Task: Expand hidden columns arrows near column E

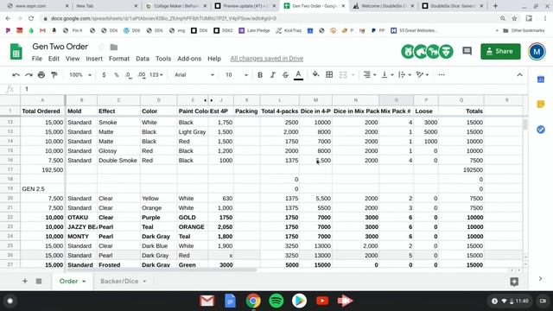Action: 208,100
